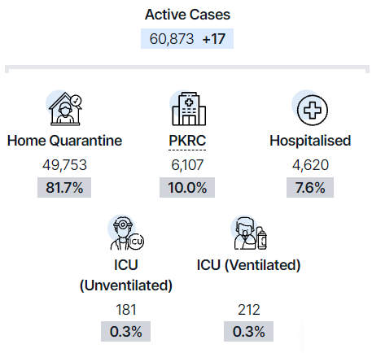This screenshot has width=372, height=353.
Task: Click the 0.3% badge under ICU Ventilated
Action: (249, 332)
